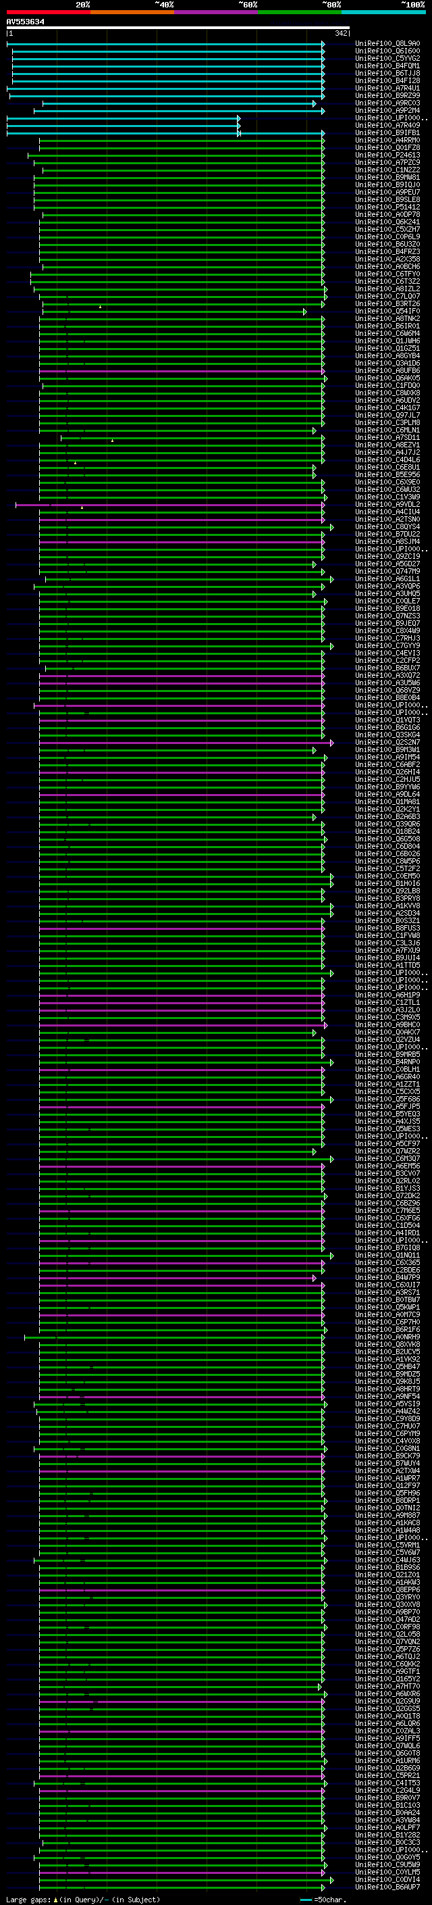Select label UniRef100_P51412
Screen dimensions: 432x1905
(387, 207)
